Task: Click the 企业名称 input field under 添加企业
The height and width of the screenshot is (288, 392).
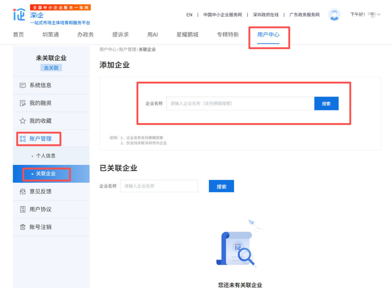Action: pyautogui.click(x=240, y=103)
